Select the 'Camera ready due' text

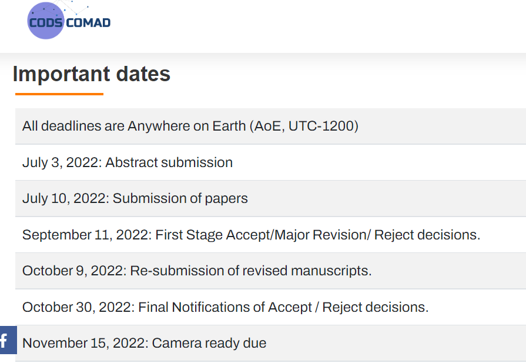click(x=209, y=343)
